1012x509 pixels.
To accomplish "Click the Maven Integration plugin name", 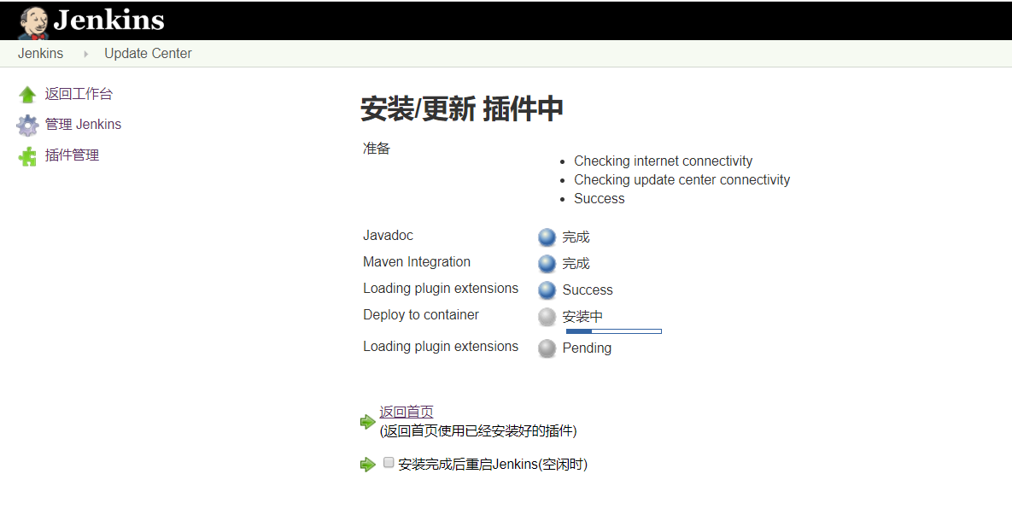I will [416, 262].
